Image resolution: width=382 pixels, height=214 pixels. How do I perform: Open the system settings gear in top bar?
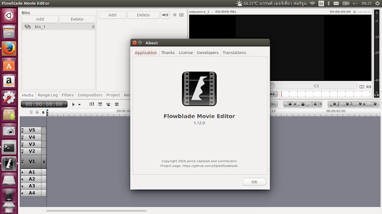[x=377, y=4]
